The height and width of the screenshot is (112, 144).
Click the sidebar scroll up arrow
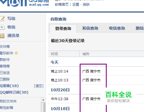click(43, 100)
